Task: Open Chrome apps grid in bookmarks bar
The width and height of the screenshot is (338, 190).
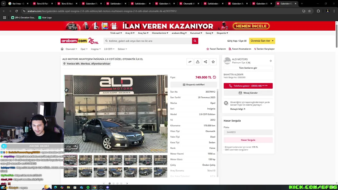Action: click(x=4, y=17)
